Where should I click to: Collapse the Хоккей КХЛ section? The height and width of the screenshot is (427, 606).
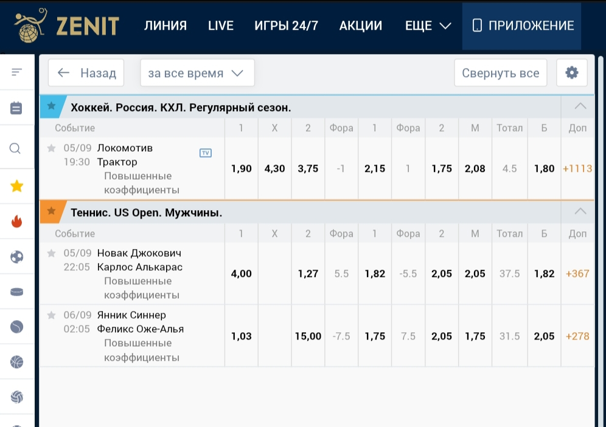580,107
